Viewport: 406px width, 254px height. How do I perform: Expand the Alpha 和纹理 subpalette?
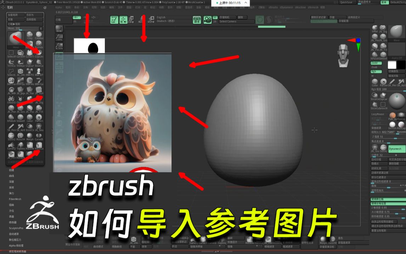click(16, 245)
